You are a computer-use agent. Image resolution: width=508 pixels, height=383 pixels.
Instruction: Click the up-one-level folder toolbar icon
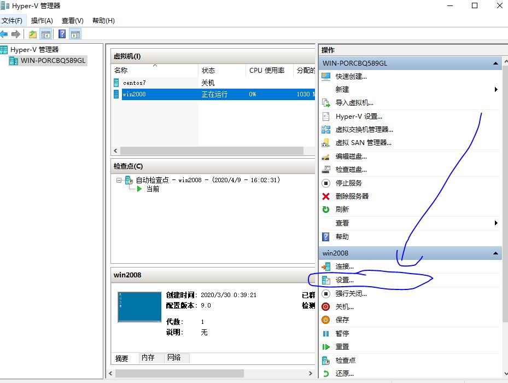pos(33,34)
